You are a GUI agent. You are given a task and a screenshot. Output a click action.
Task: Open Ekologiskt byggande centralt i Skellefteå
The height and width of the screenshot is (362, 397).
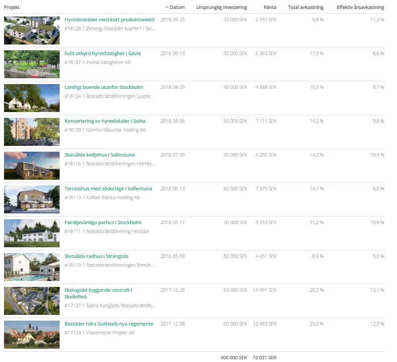pos(98,293)
